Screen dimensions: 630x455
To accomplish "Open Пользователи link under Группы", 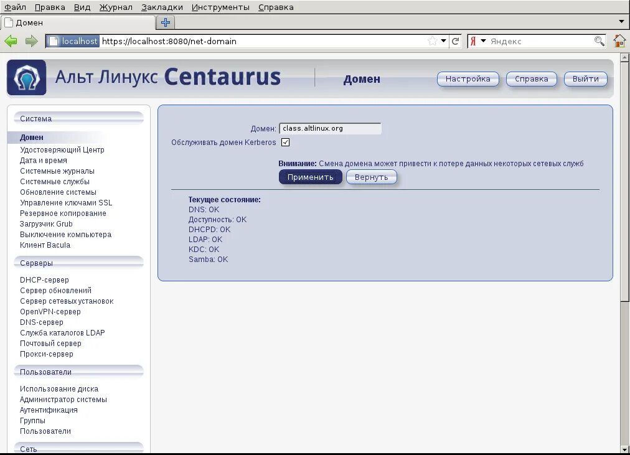I will point(45,431).
